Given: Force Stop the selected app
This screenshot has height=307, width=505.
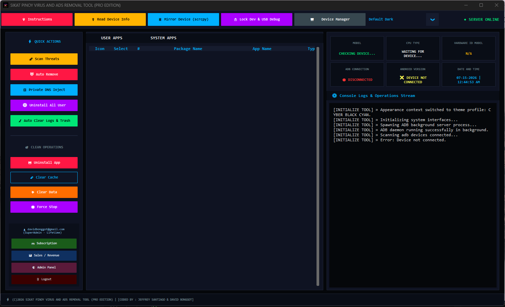Looking at the screenshot, I should pyautogui.click(x=44, y=207).
